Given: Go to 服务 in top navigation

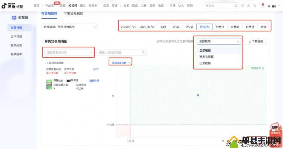Looking at the screenshot, I should [x=152, y=6].
